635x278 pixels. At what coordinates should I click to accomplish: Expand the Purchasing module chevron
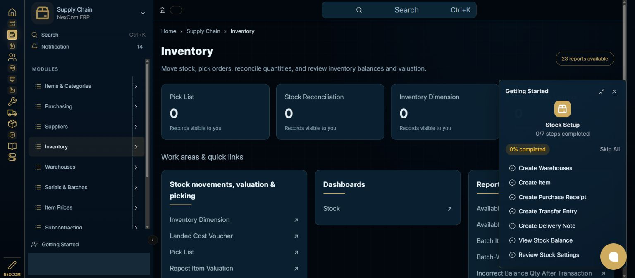pyautogui.click(x=136, y=107)
